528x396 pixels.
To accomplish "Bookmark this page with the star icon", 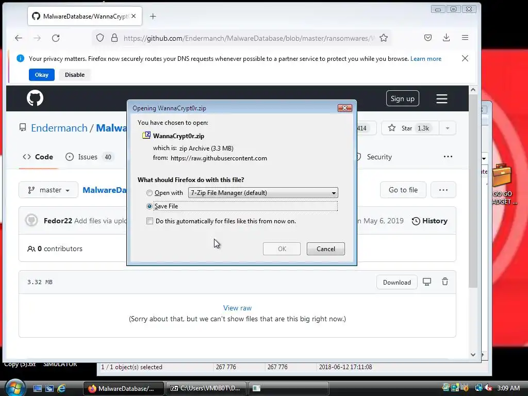I will [x=384, y=38].
